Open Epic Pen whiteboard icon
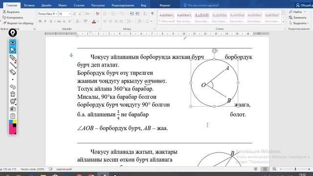Screen dimensions: 313x176 (13, 101)
